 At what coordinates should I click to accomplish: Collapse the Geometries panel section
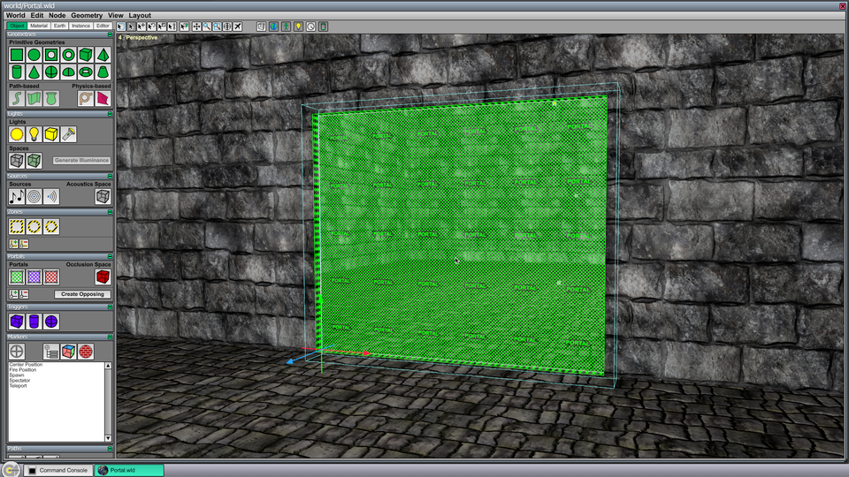[110, 34]
